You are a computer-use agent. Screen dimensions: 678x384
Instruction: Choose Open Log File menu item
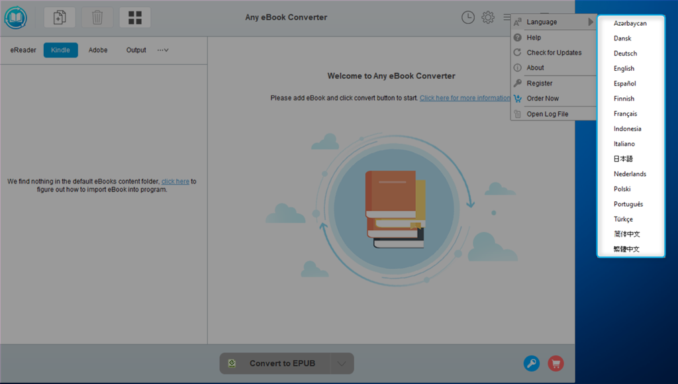pyautogui.click(x=554, y=114)
